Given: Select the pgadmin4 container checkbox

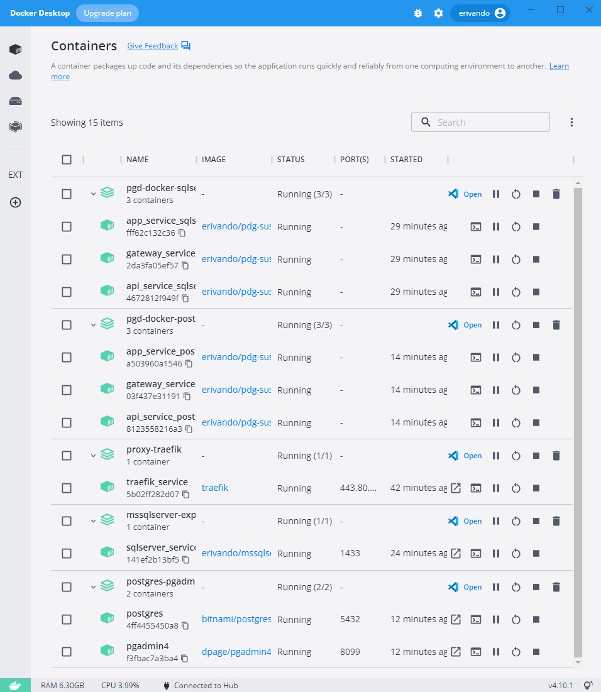Looking at the screenshot, I should (67, 652).
